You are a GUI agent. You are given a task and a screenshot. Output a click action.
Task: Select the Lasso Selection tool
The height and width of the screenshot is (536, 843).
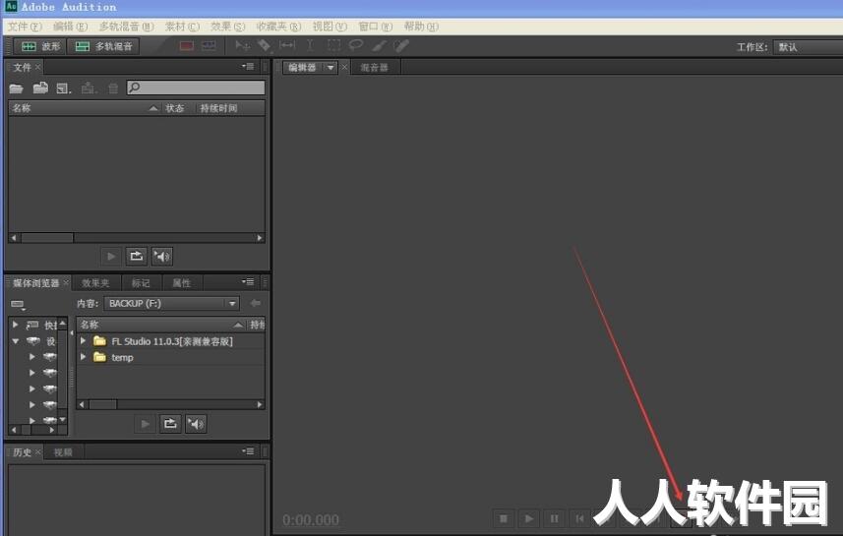click(x=356, y=45)
